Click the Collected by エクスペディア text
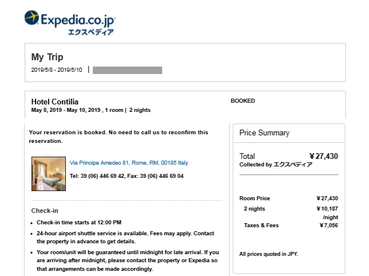The image size is (369, 276). click(x=276, y=165)
